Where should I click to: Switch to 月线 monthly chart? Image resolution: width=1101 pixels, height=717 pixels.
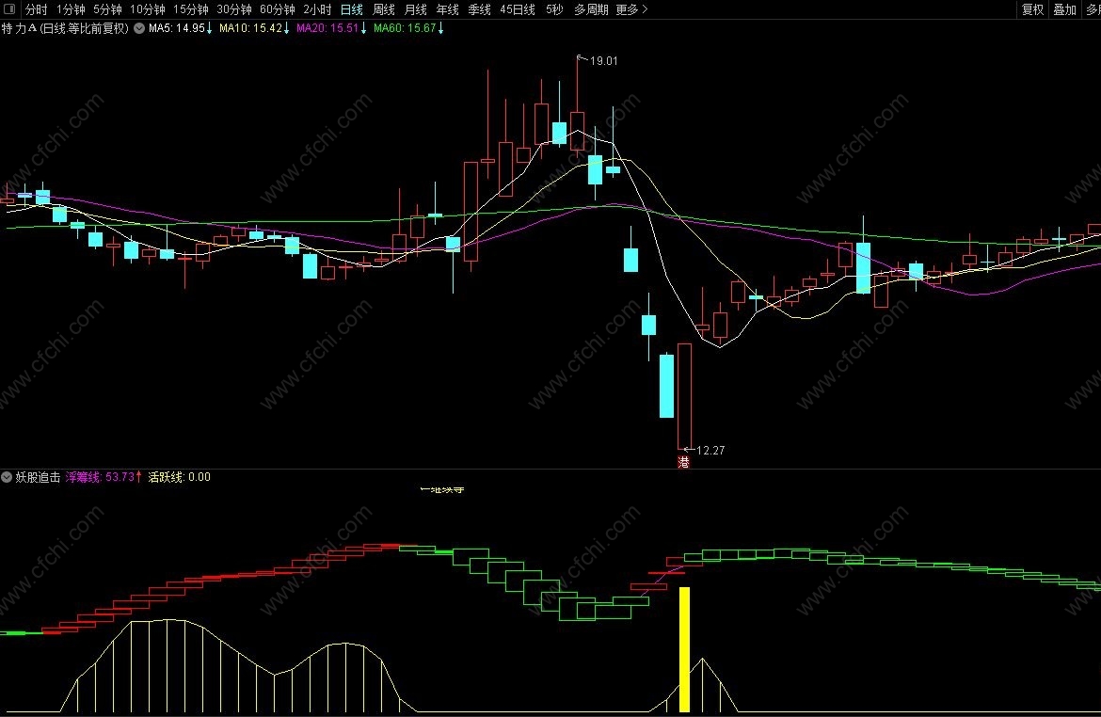tap(416, 9)
